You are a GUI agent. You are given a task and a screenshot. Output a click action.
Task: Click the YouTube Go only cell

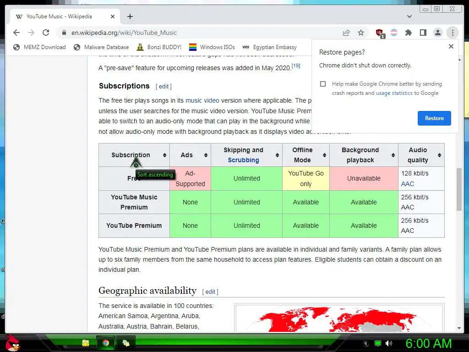306,178
